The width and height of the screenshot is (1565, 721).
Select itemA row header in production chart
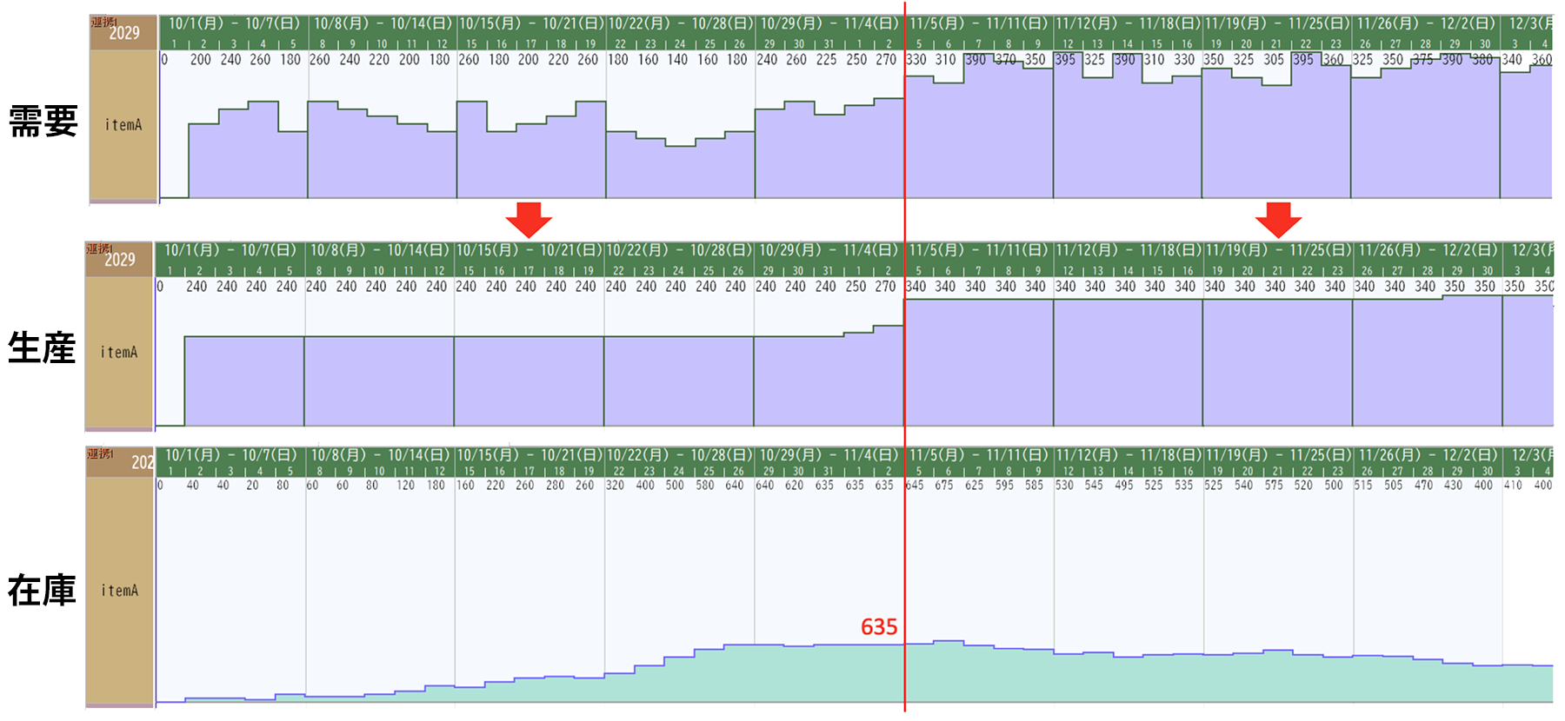pos(119,352)
